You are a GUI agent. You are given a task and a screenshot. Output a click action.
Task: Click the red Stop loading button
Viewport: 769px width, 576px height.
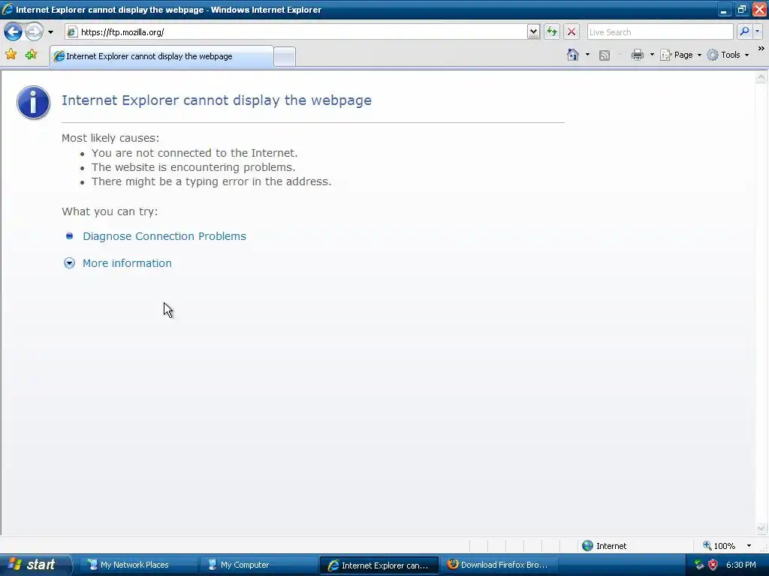[x=571, y=32]
